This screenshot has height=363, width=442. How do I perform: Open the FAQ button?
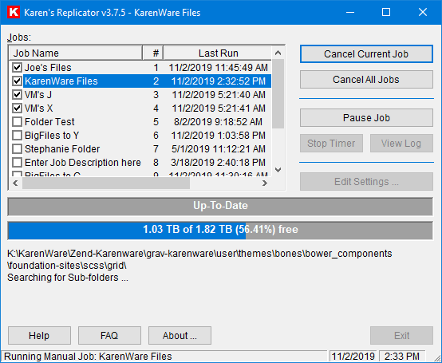[x=109, y=336]
